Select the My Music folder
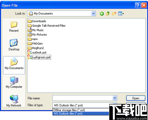This screenshot has width=148, height=120. (x=36, y=30)
